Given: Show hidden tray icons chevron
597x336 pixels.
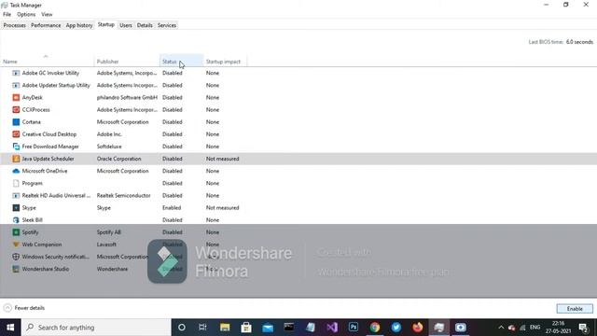Looking at the screenshot, I should 501,328.
